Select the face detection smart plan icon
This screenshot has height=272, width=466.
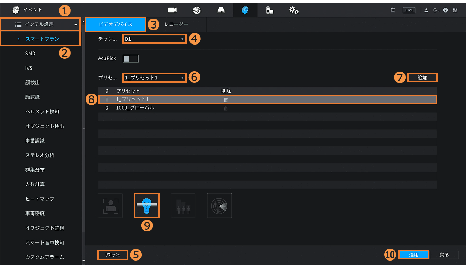pos(110,206)
